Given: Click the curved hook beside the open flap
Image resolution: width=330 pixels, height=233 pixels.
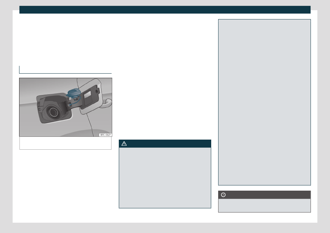Looking at the screenshot, I should pos(108,102).
